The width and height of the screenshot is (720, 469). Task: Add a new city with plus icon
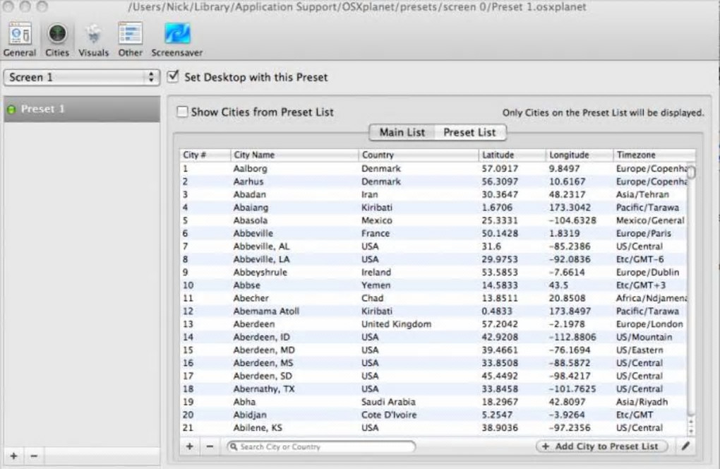[x=190, y=446]
